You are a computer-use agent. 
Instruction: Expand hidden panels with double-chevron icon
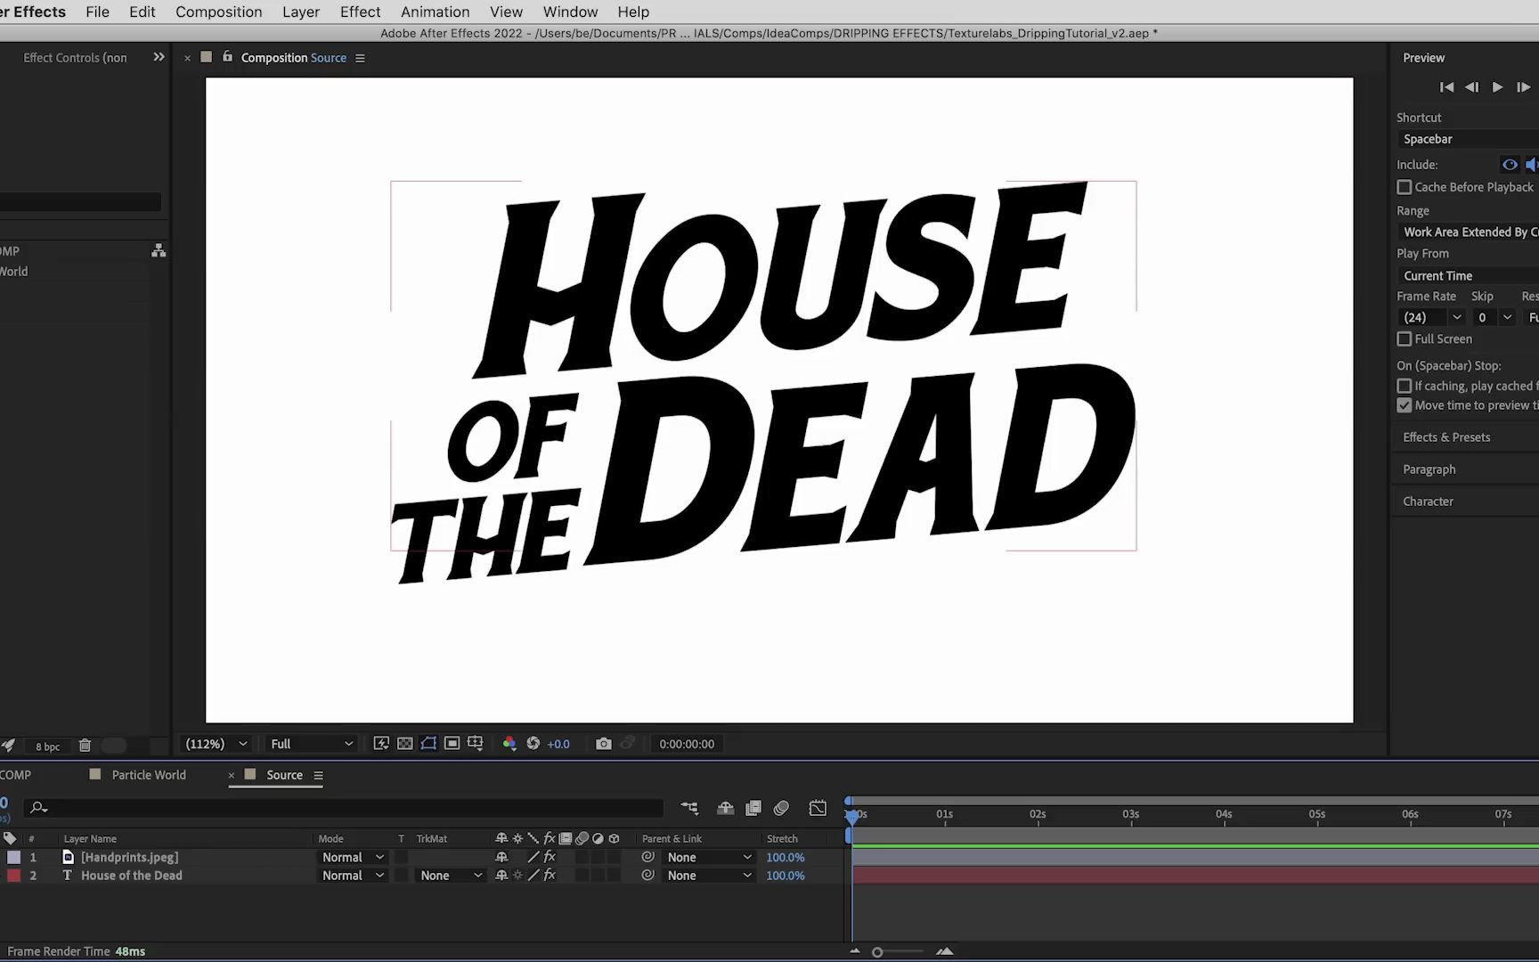(x=159, y=57)
